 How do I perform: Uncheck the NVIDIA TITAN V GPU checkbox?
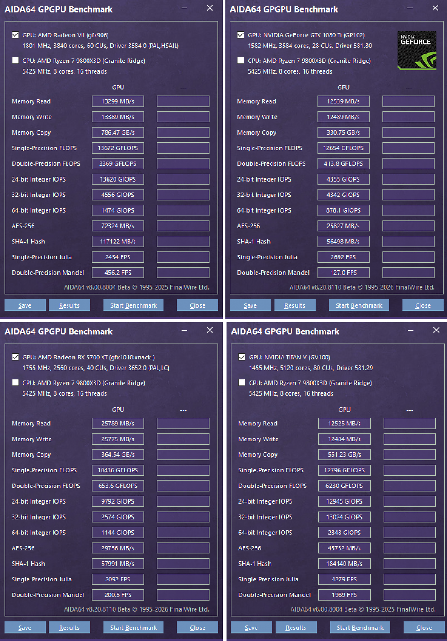coord(242,357)
